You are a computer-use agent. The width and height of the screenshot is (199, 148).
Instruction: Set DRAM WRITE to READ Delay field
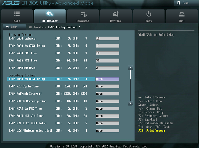(x=107, y=123)
